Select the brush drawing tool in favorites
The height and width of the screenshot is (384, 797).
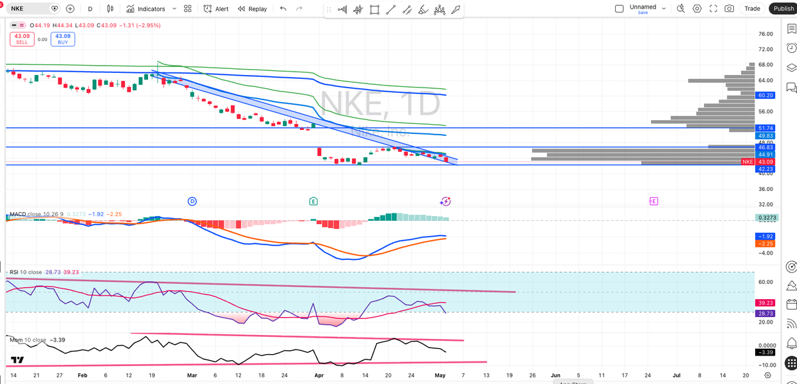pyautogui.click(x=423, y=10)
